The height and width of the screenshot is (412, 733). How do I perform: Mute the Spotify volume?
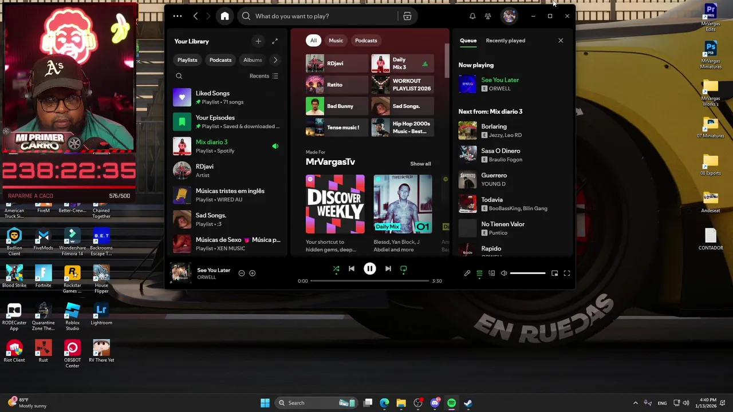pyautogui.click(x=504, y=274)
